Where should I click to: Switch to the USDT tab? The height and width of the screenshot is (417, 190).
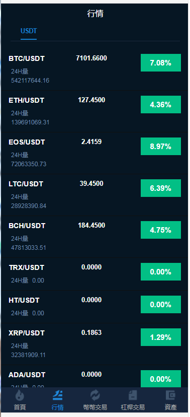(x=29, y=31)
